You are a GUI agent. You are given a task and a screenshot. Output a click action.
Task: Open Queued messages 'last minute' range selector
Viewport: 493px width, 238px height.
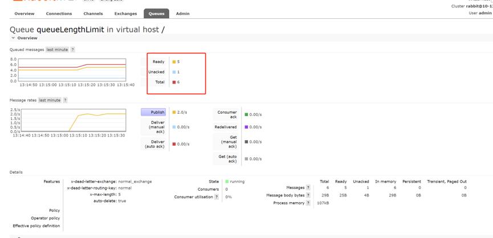click(57, 50)
